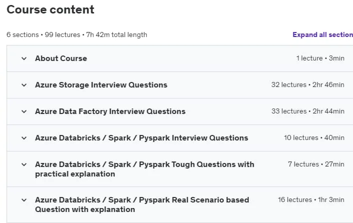Click the 10 lectures • 40min label
This screenshot has width=353, height=223.
tap(314, 138)
